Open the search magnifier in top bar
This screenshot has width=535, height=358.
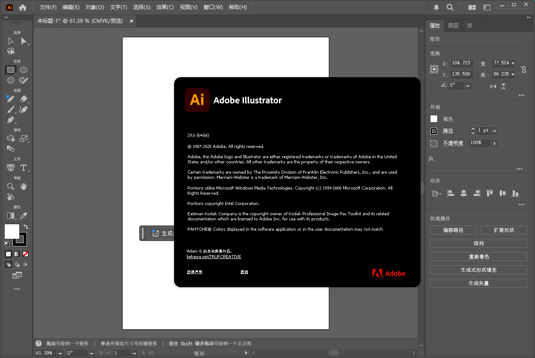pyautogui.click(x=450, y=7)
